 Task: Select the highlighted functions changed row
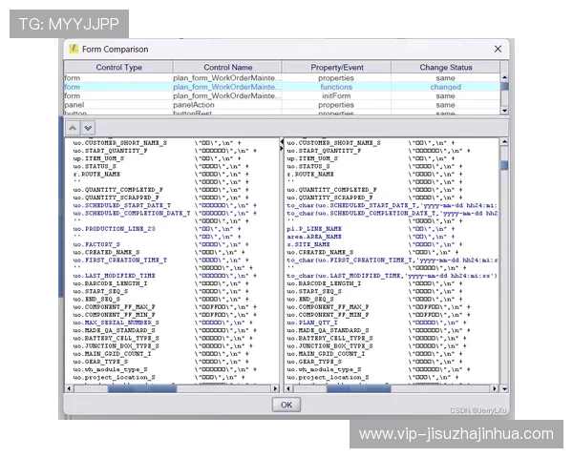[285, 87]
